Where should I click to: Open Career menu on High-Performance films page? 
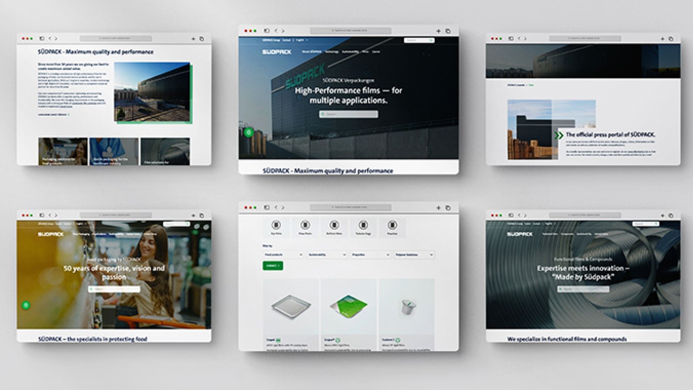tap(376, 51)
